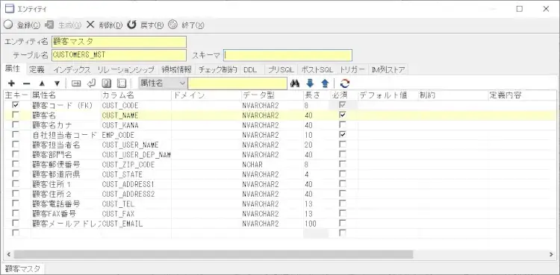
Task: Click the question-mark document icon
Action: pos(107,83)
